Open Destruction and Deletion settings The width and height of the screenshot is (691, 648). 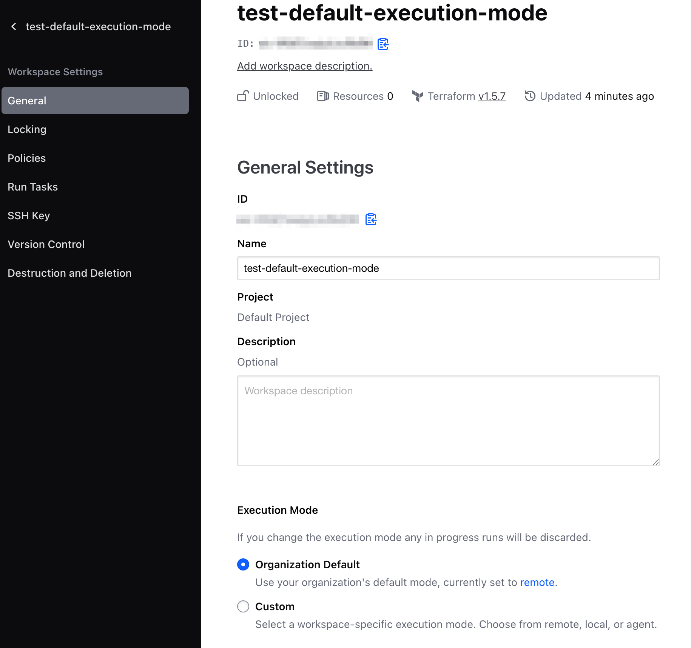69,273
